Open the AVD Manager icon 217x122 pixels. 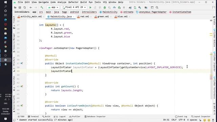tap(135, 7)
